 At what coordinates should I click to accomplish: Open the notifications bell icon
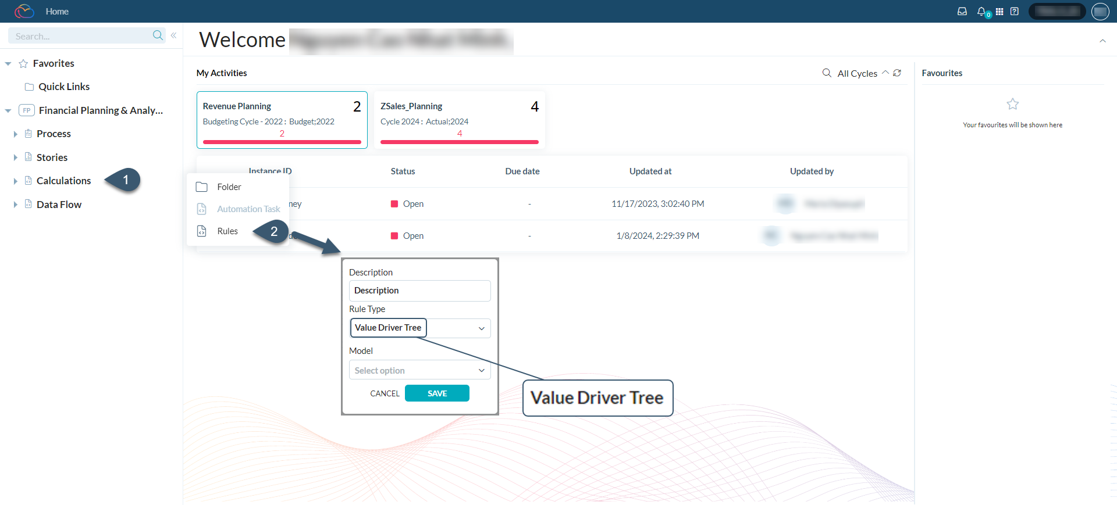point(981,12)
